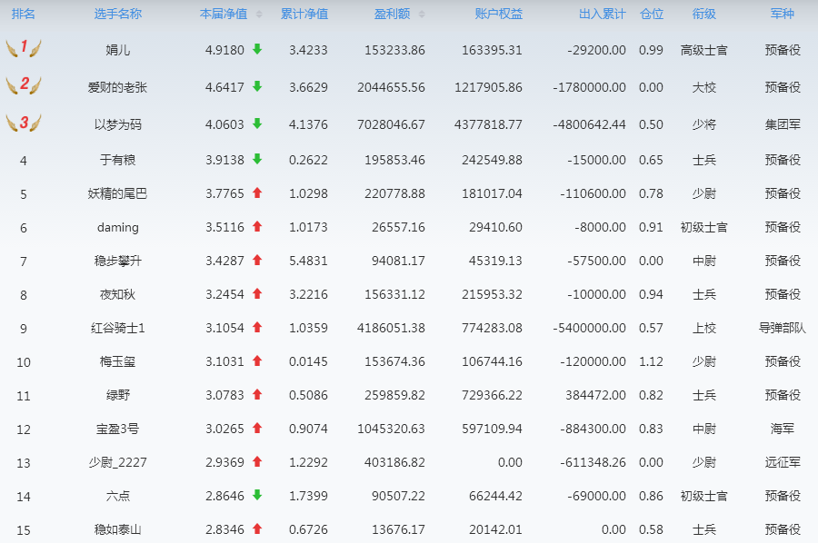Screen dimensions: 818x543
Task: Select player name 夜知秋
Action: click(x=118, y=294)
